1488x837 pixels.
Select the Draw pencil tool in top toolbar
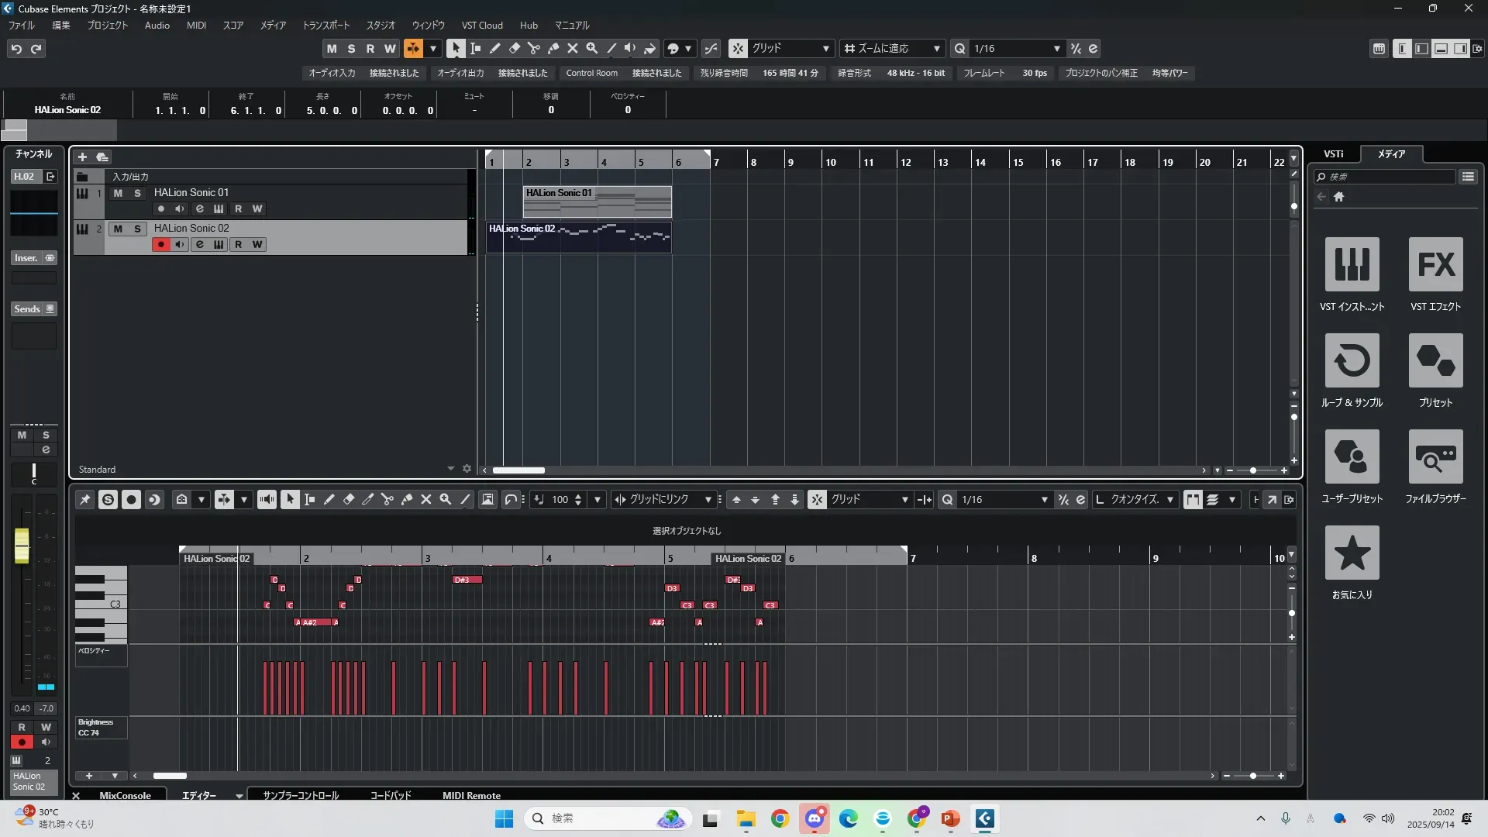tap(495, 48)
